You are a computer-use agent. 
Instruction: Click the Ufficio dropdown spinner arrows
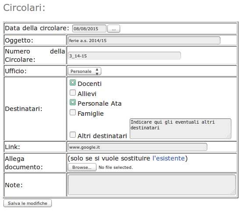(97, 71)
